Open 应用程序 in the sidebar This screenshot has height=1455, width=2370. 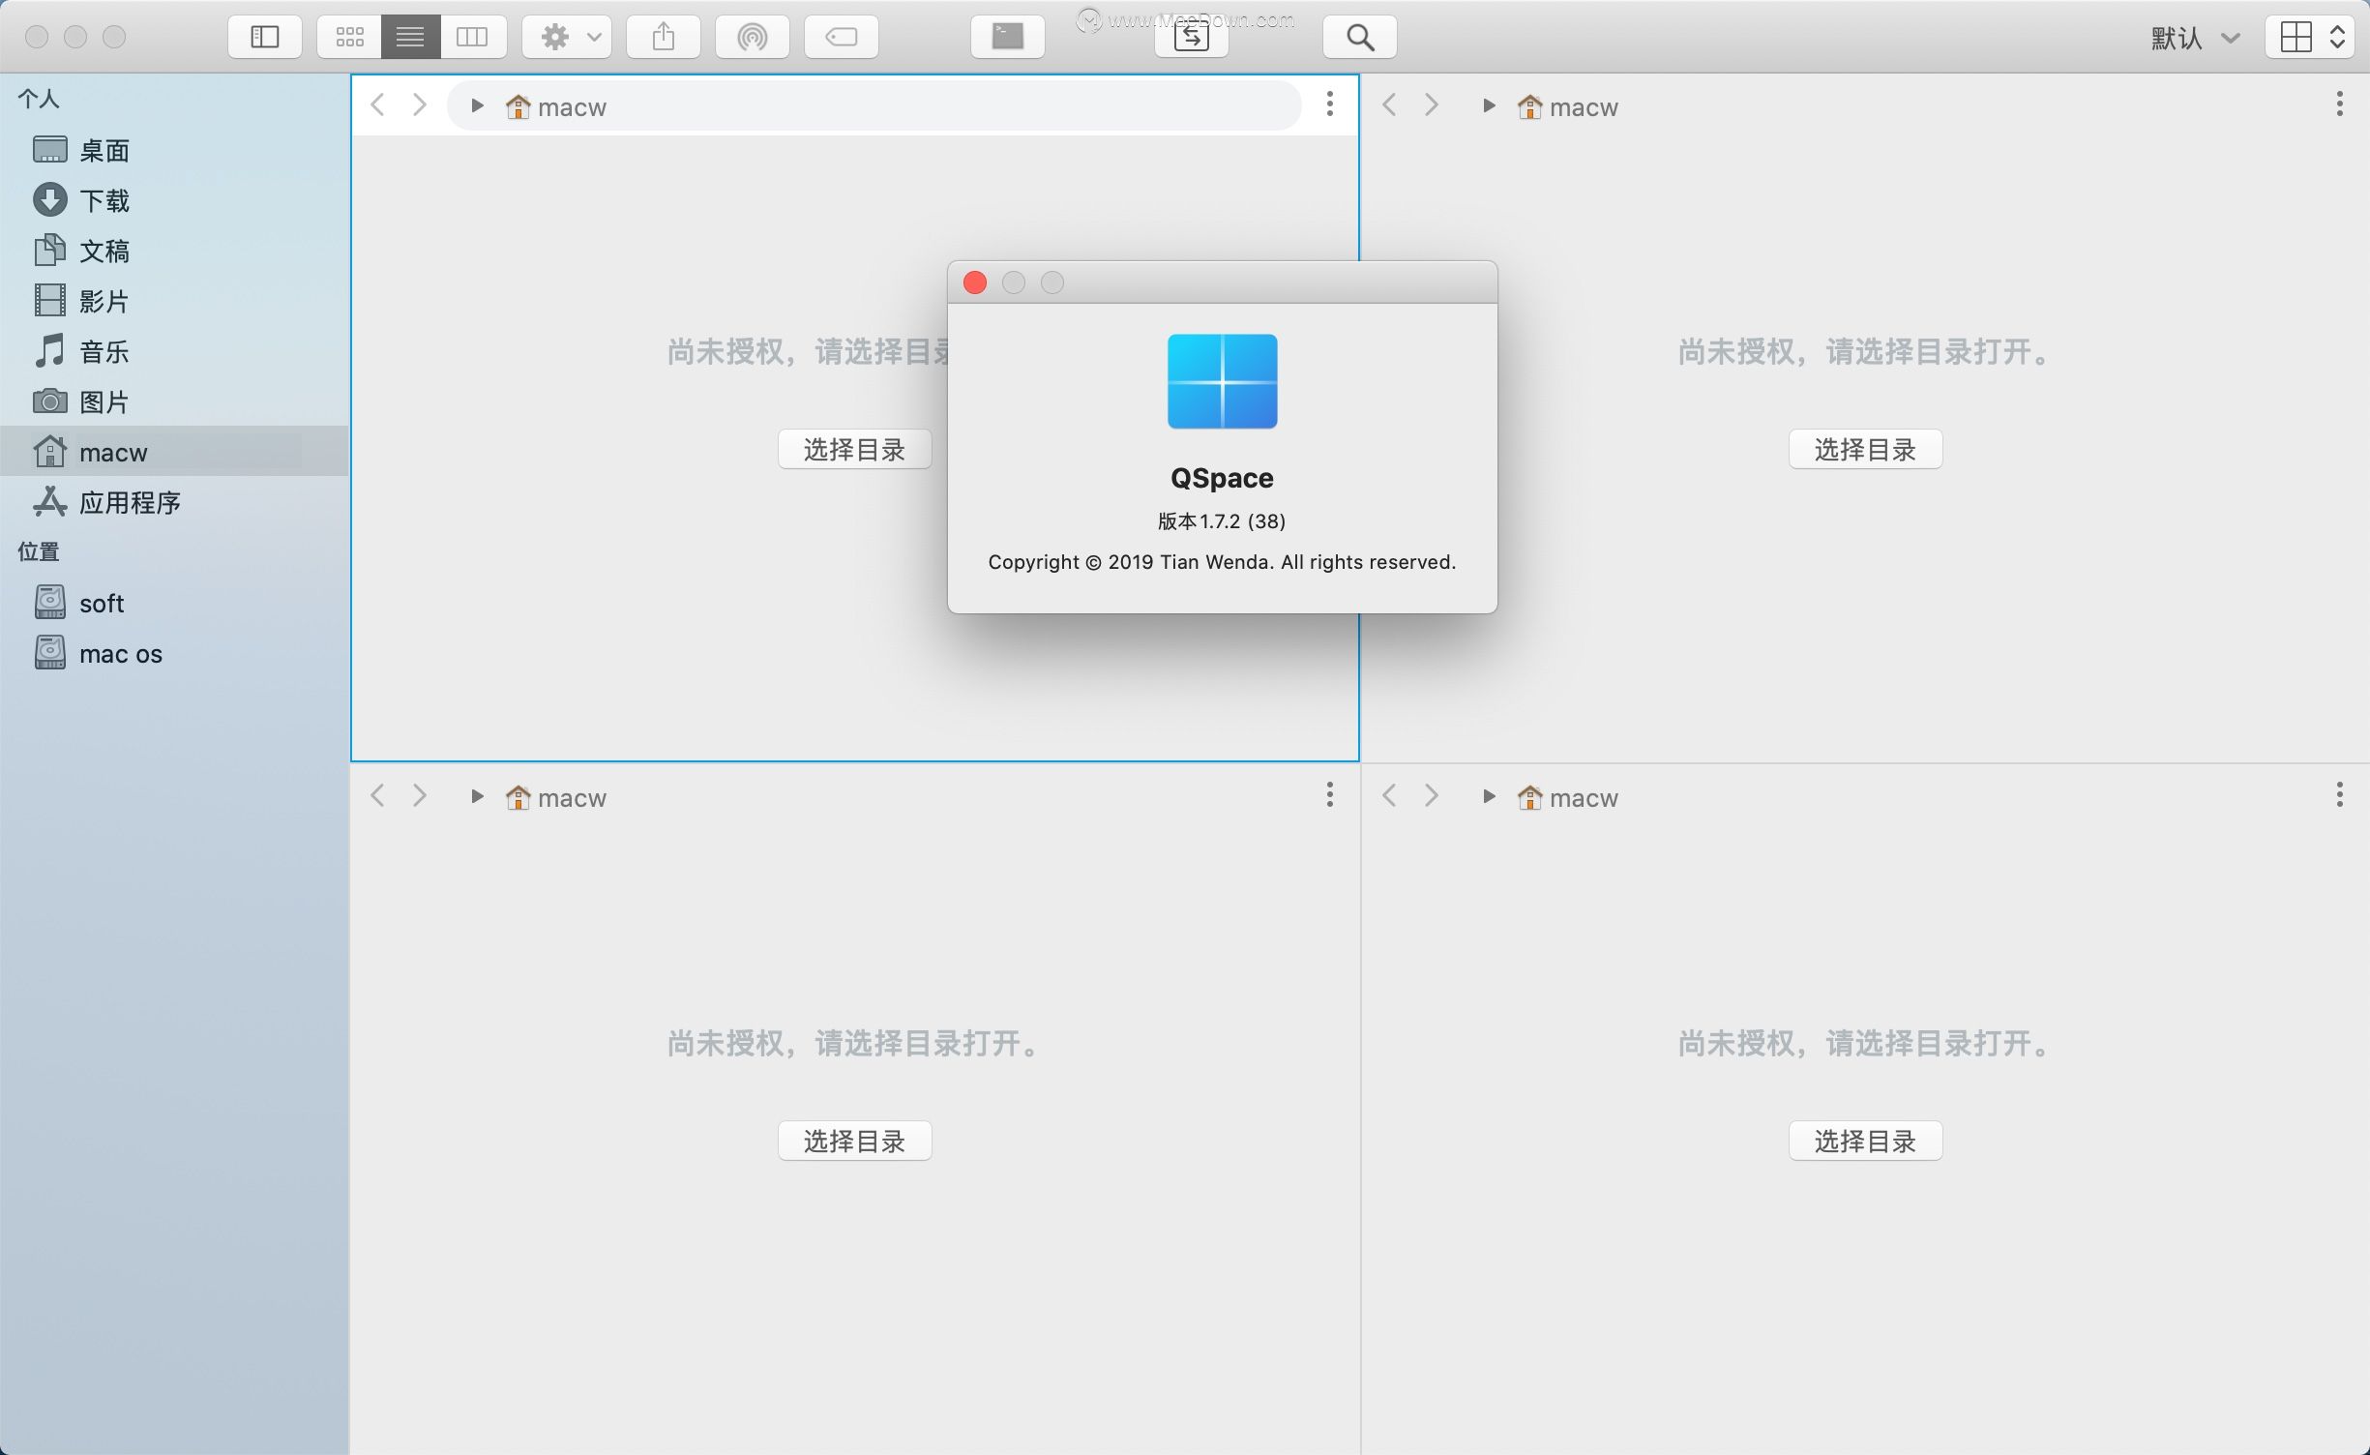click(174, 502)
